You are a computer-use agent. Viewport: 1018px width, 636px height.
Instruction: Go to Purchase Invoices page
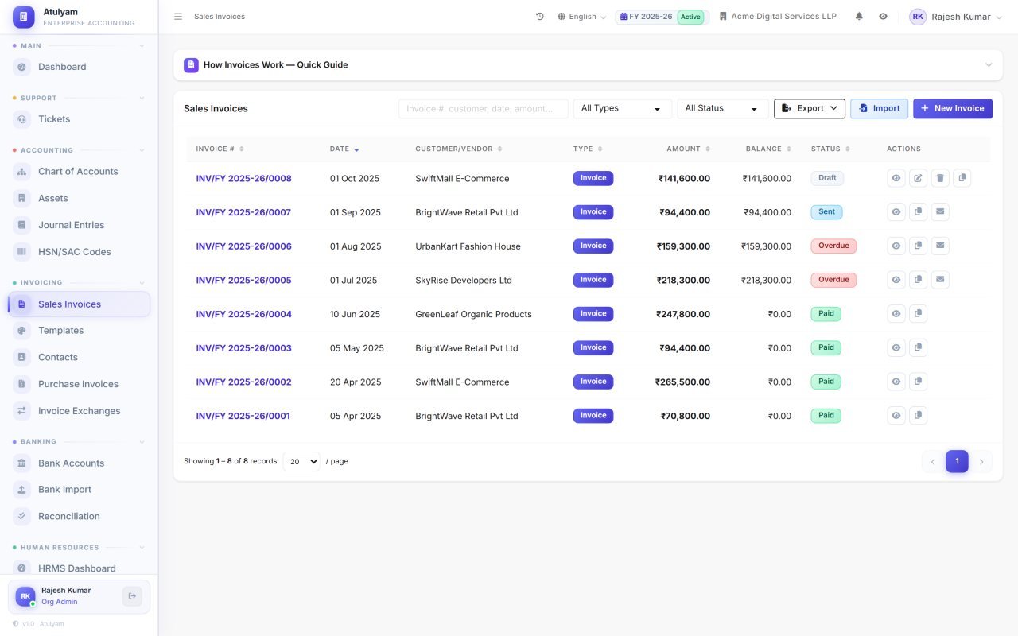click(78, 384)
